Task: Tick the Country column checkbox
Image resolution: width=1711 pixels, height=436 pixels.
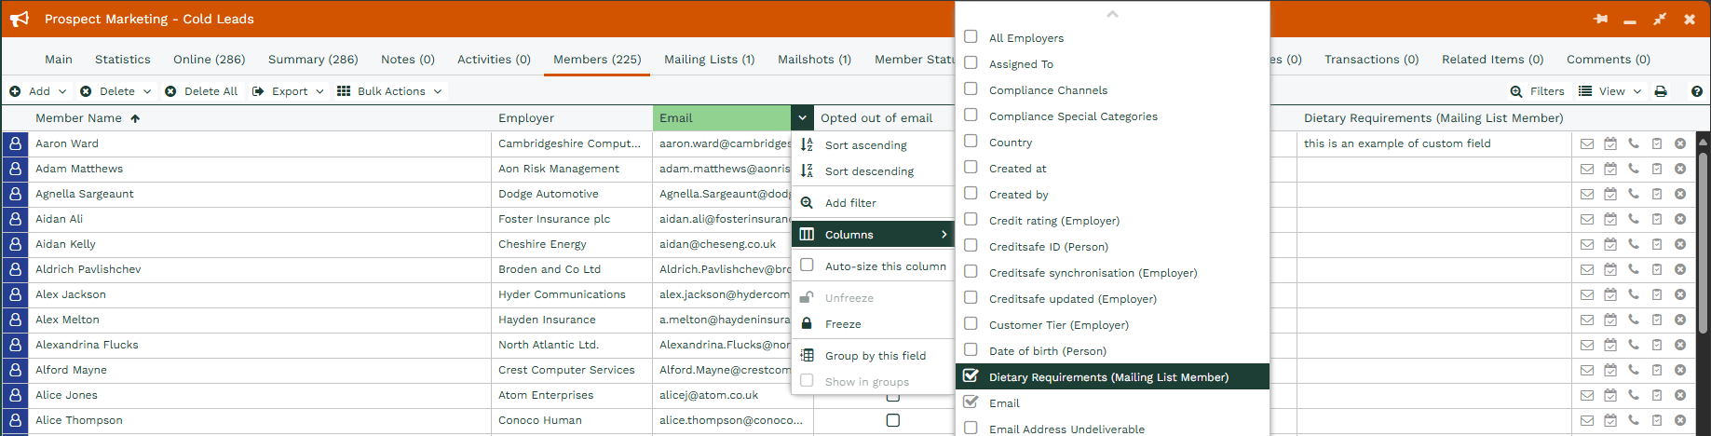Action: 971,142
